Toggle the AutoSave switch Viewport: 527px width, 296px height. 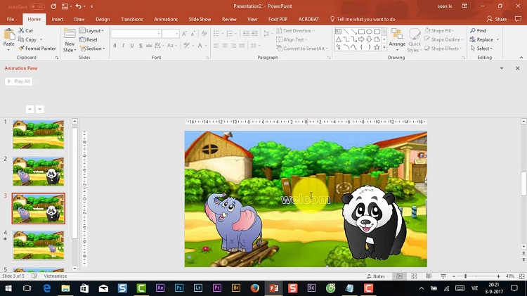pyautogui.click(x=37, y=6)
